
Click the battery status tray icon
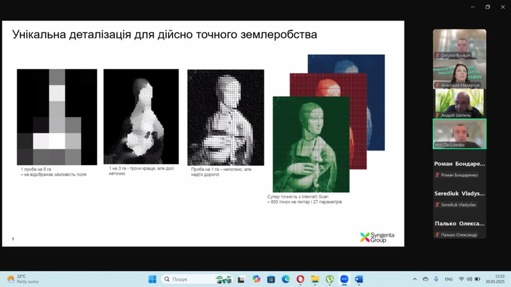point(477,279)
